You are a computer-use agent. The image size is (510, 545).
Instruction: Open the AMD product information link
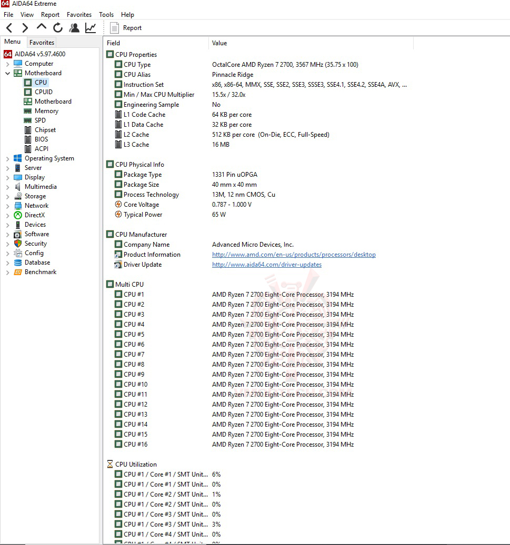pos(294,255)
